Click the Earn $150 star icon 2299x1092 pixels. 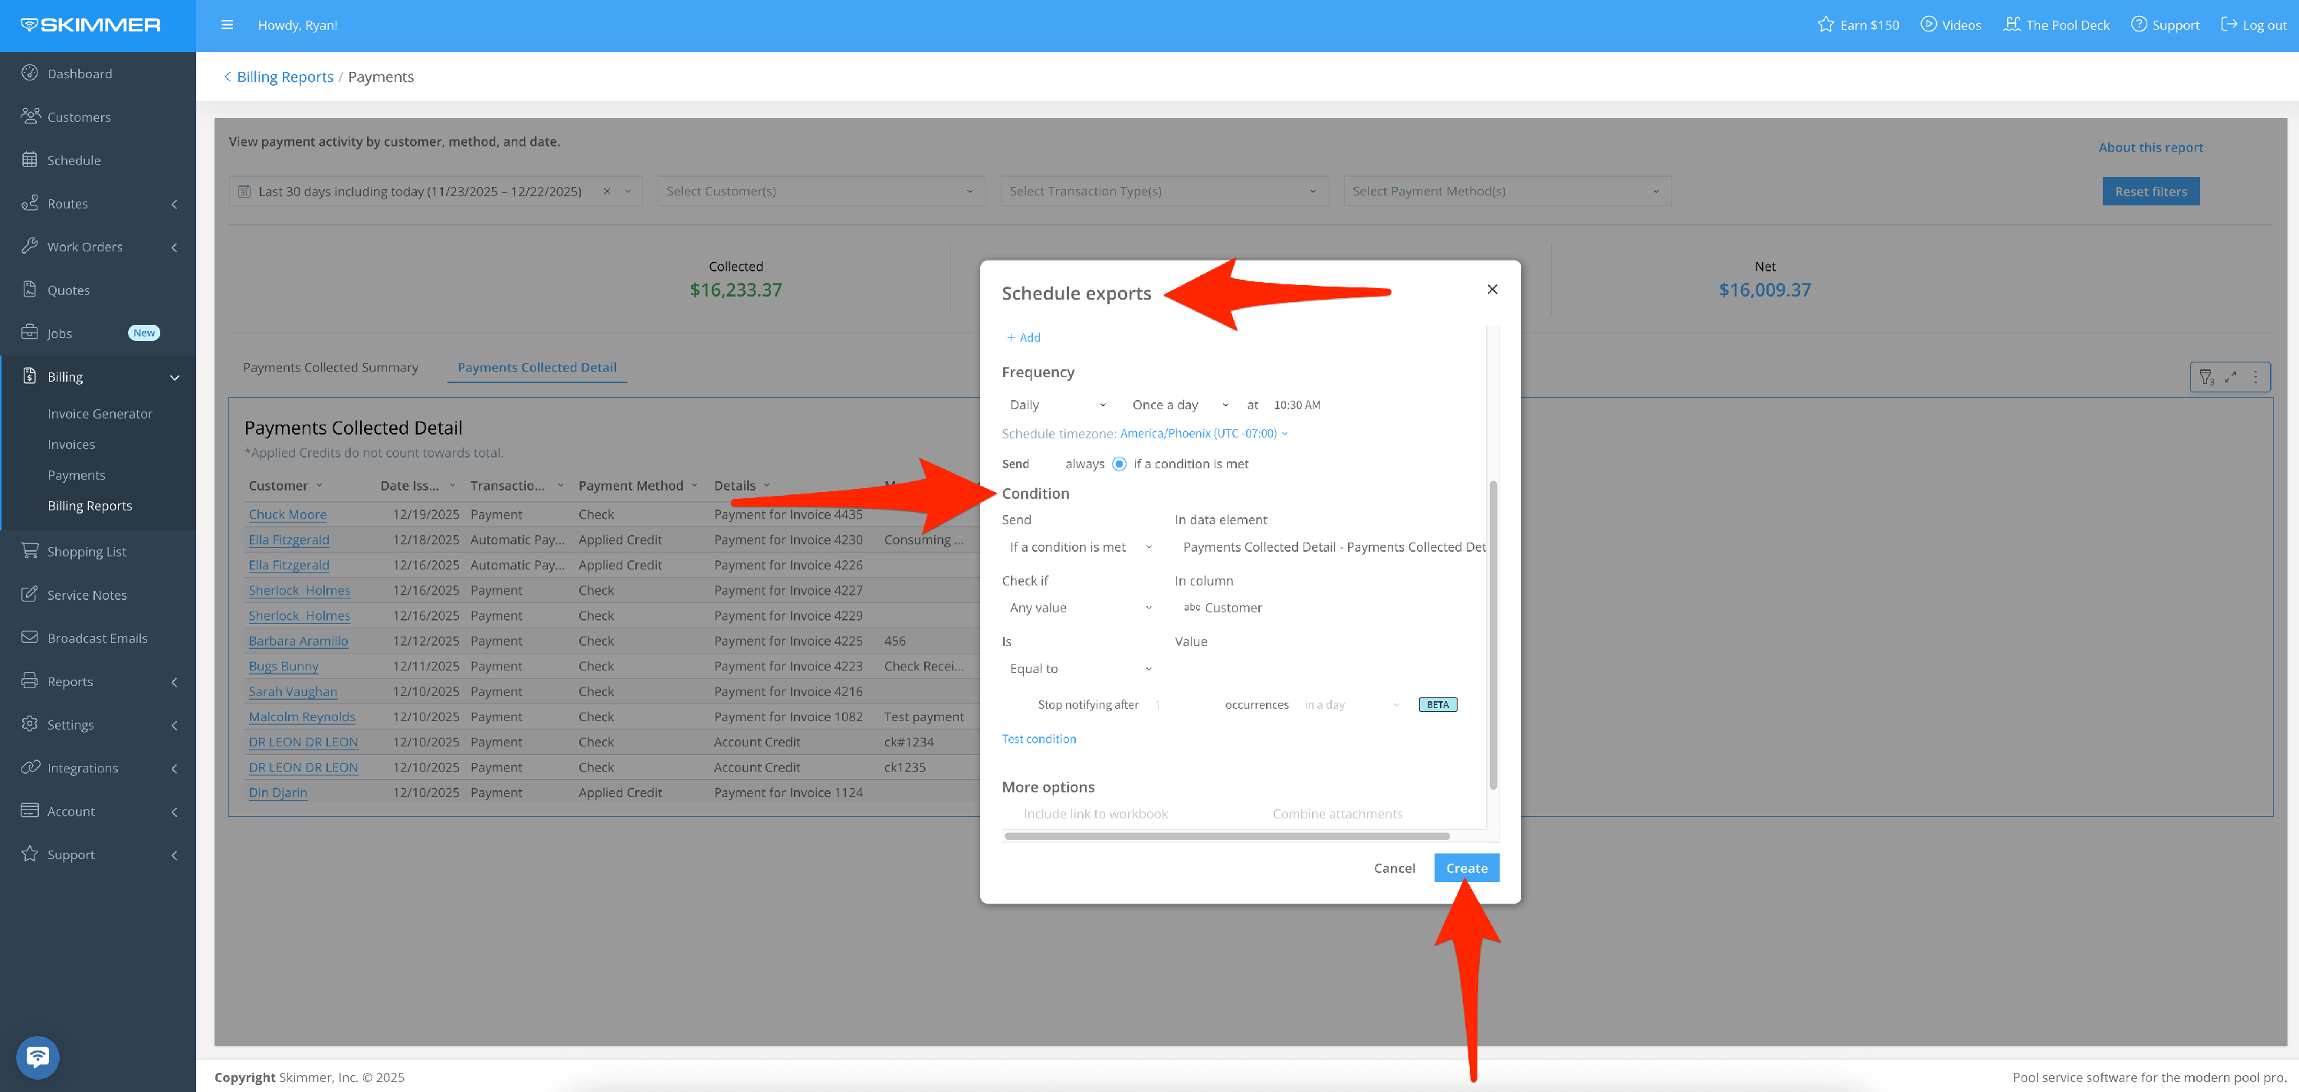[1825, 25]
